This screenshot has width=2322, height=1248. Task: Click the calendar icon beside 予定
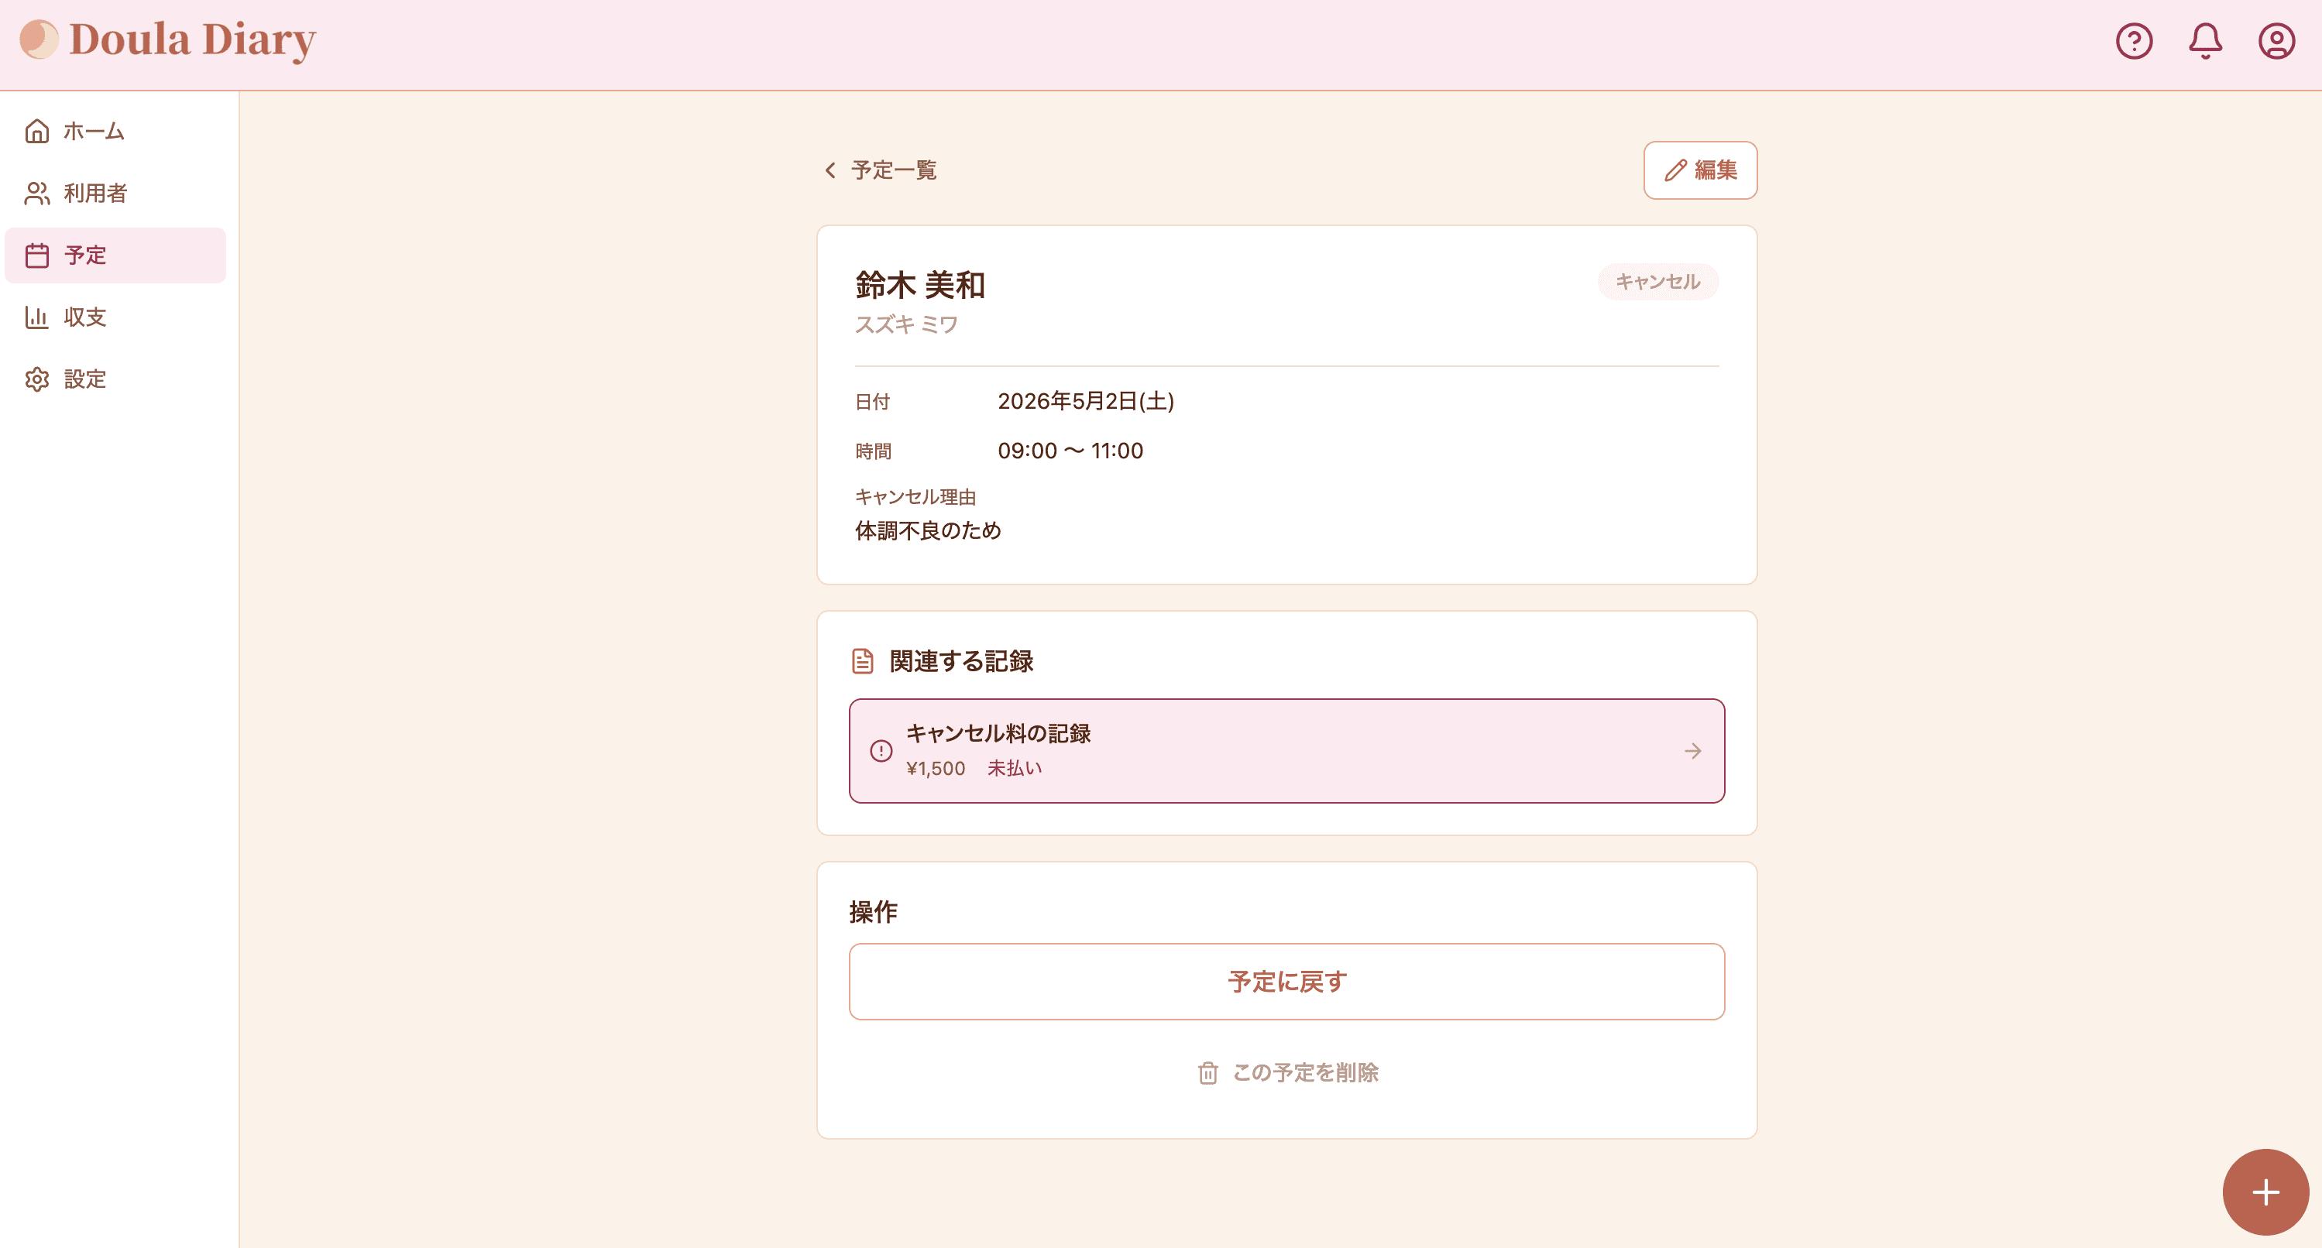(37, 255)
